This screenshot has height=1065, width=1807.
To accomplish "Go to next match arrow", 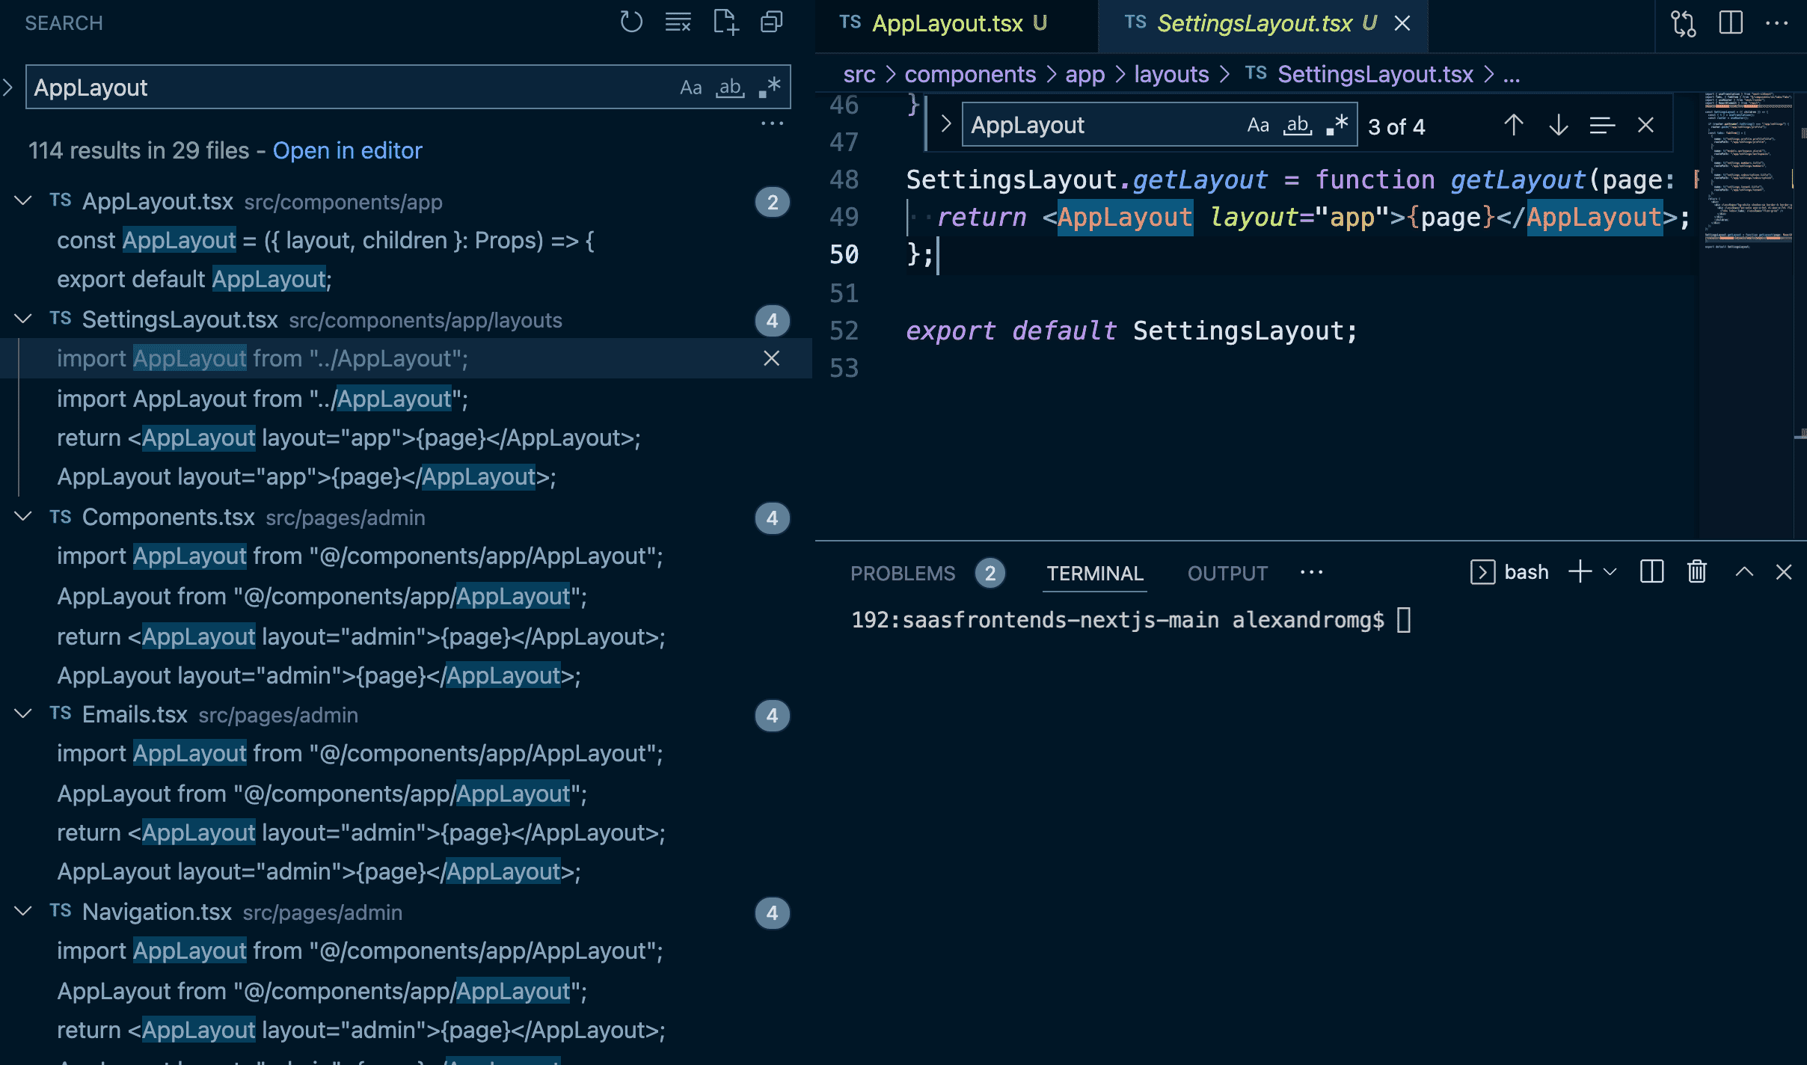I will coord(1558,125).
